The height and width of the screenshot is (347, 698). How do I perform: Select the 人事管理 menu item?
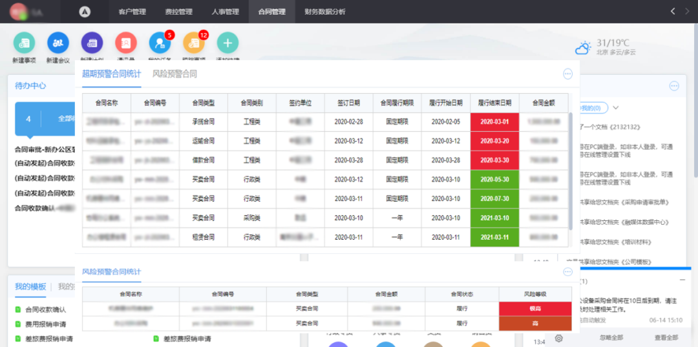(225, 12)
